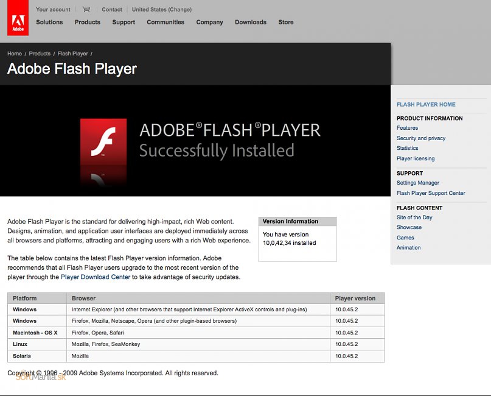This screenshot has width=491, height=396.
Task: Open Settings Manager link
Action: 418,183
